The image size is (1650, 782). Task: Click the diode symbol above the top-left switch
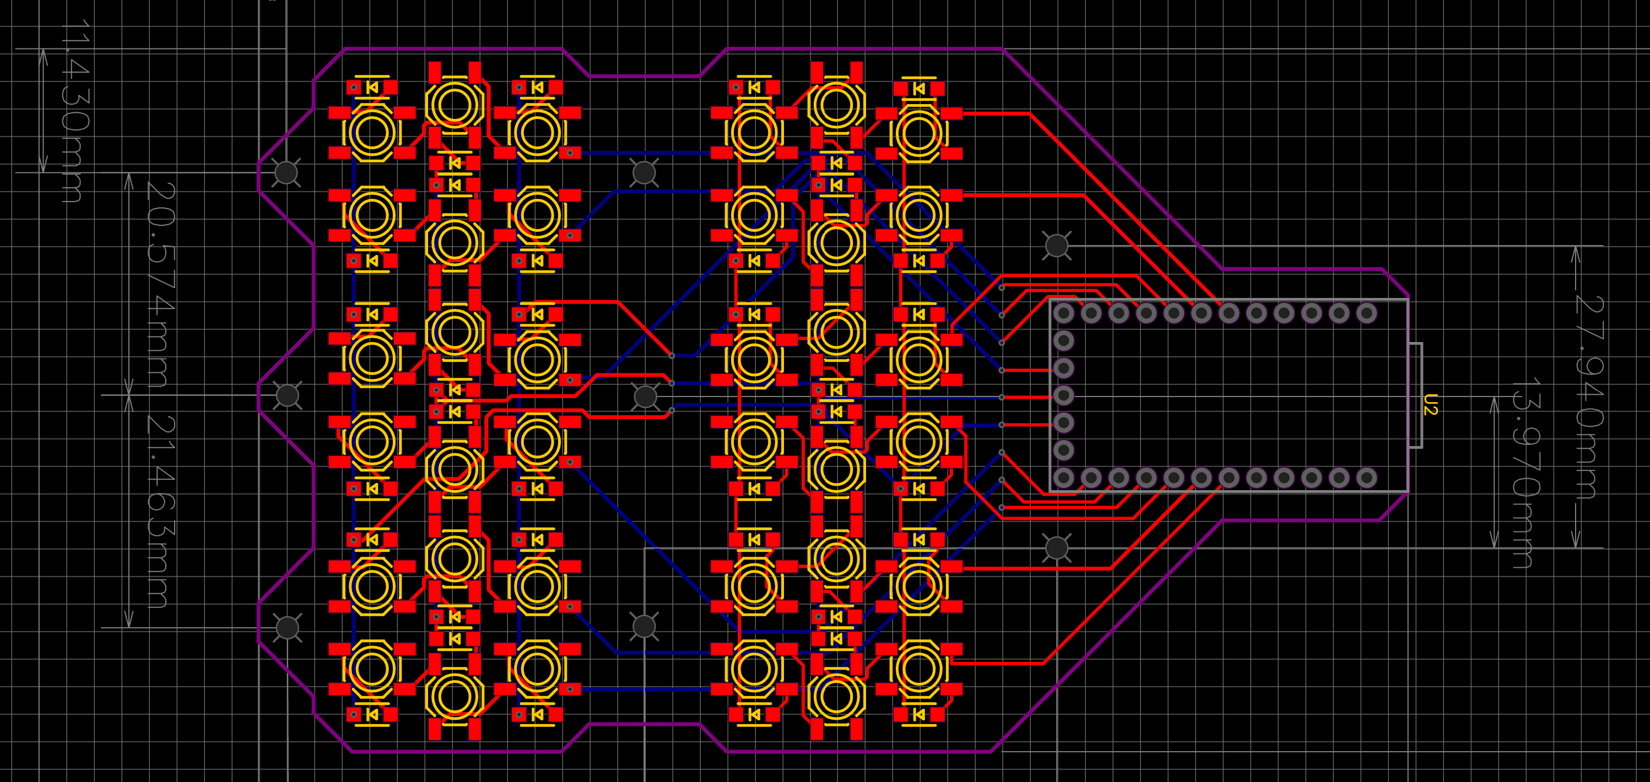[x=372, y=88]
